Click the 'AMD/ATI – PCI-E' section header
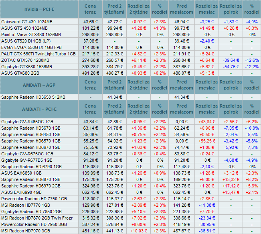261x234 pixels. (39, 109)
